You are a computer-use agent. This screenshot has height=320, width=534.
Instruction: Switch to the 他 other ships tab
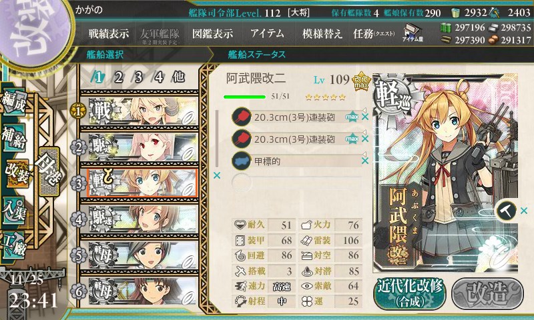tap(178, 77)
